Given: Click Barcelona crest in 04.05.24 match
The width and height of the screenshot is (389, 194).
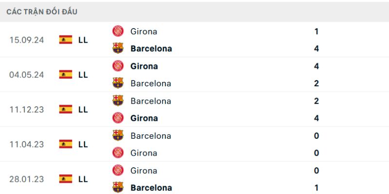Looking at the screenshot, I should pyautogui.click(x=118, y=83).
